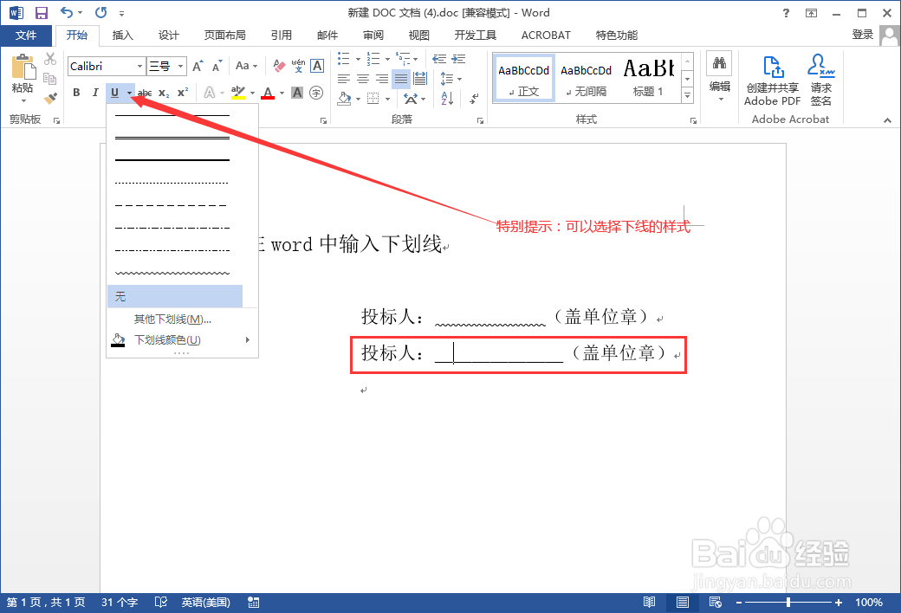Open the underline dropdown arrow
Image resolution: width=901 pixels, height=613 pixels.
click(x=130, y=93)
